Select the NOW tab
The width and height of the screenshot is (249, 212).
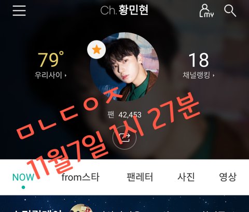point(23,177)
